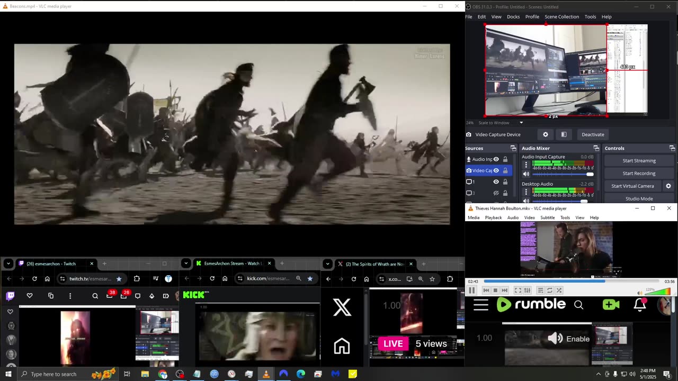Screen dimensions: 678x381
Task: Click Start Virtual Camera in OBS
Action: pos(632,186)
